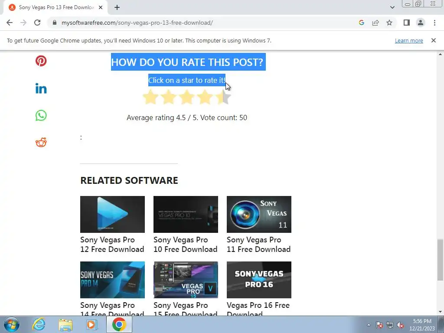This screenshot has height=333, width=444.
Task: Open the taskbar clock showing 5:56 PM
Action: (422, 325)
